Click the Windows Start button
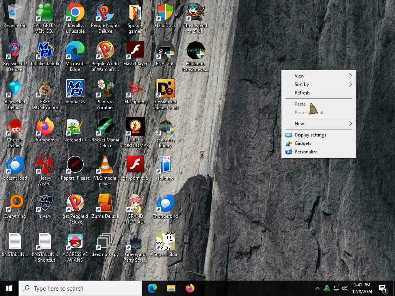Screen dimensions: 395x296 tap(9, 288)
